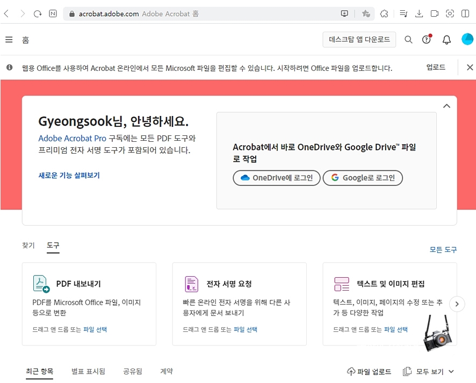Click the 홈 page title text
This screenshot has width=476, height=383.
25,40
